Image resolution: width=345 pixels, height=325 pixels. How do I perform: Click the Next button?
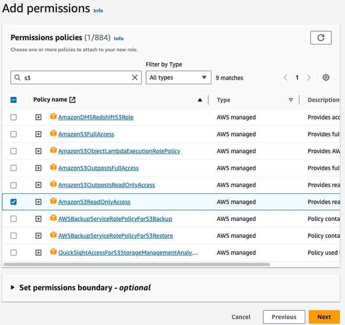[x=324, y=317]
